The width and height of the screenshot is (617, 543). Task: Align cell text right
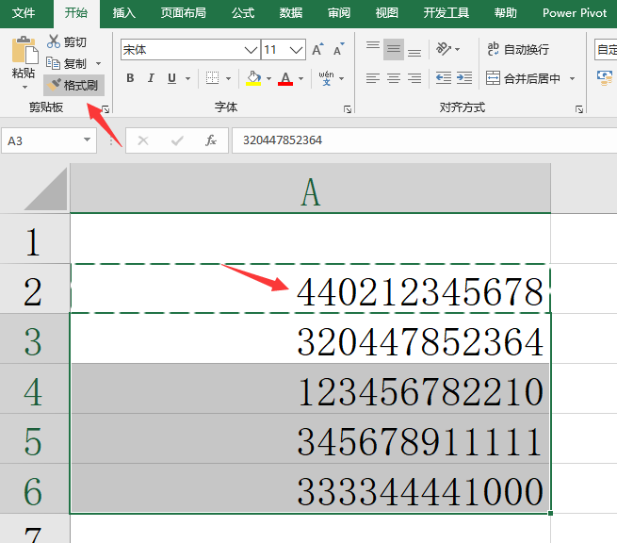414,78
